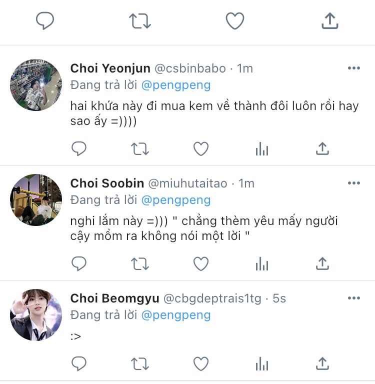Share Choi Beomgyu's reply

tap(322, 363)
